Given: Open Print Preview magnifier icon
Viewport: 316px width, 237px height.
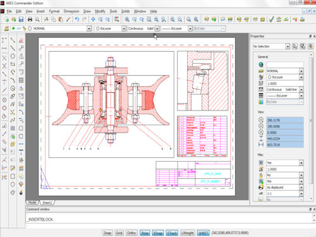Looking at the screenshot, I should 37,20.
